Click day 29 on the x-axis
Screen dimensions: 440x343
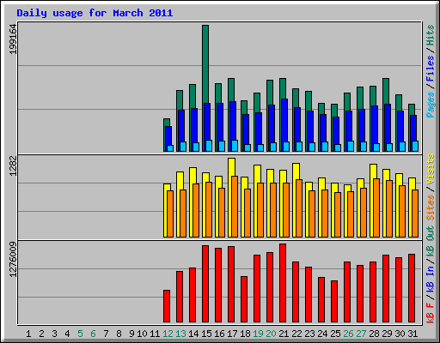(x=387, y=334)
